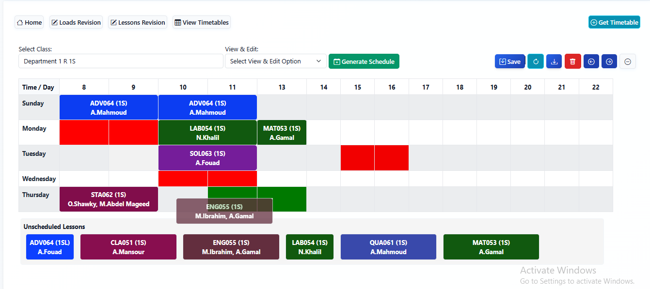Open View Timetables page
This screenshot has height=289, width=650.
[201, 22]
